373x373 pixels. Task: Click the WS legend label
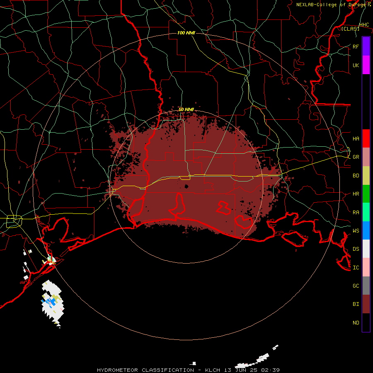356,230
